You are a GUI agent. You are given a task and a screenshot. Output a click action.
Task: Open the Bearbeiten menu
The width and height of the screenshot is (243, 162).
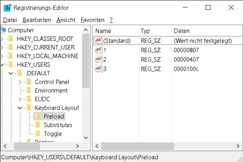(37, 20)
